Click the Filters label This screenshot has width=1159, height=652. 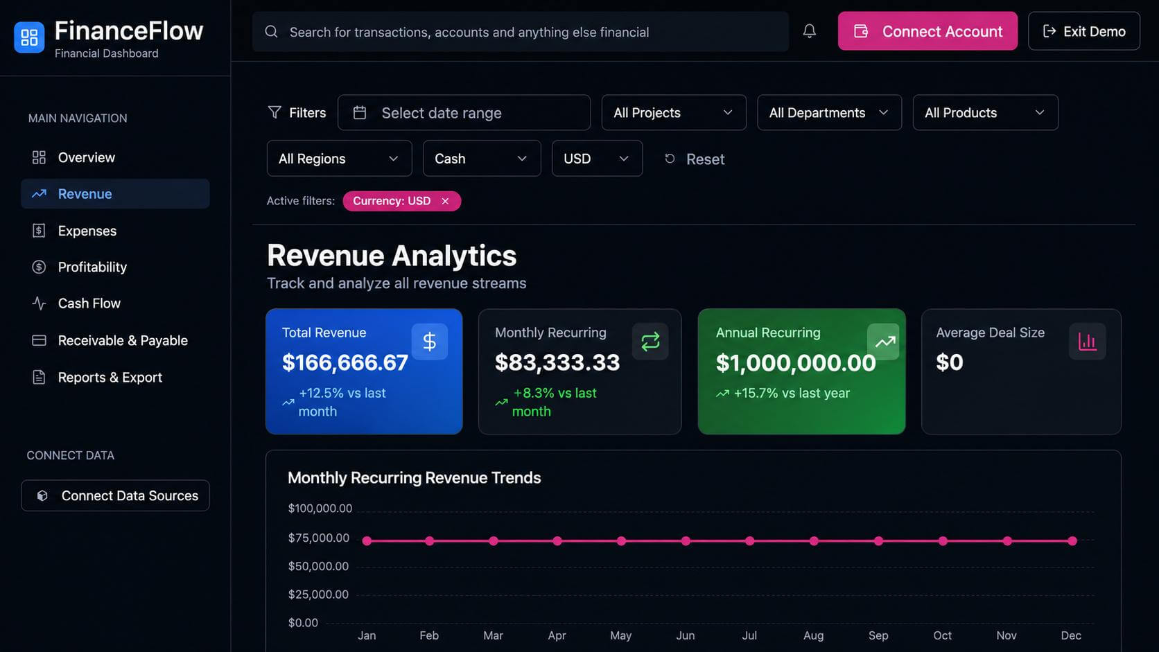click(307, 112)
